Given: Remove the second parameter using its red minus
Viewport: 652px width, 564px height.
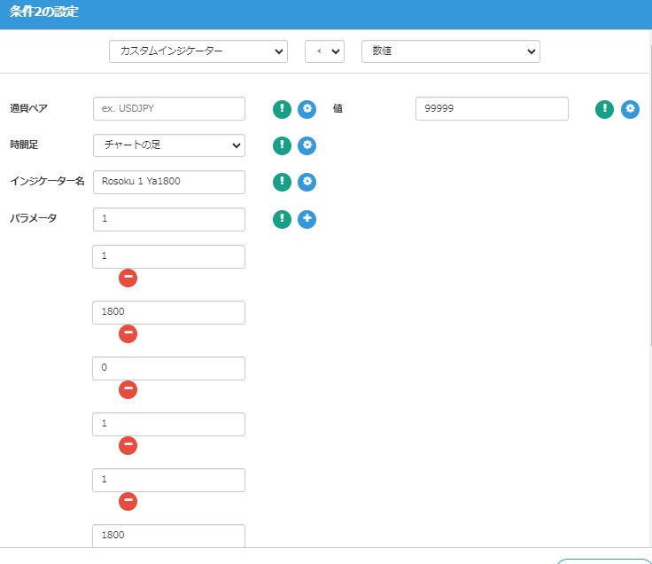Looking at the screenshot, I should (128, 278).
